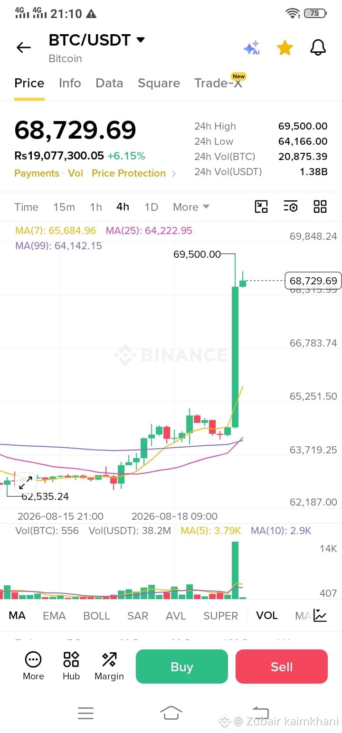The width and height of the screenshot is (342, 733).
Task: Tap Android back navigation icon
Action: (260, 713)
